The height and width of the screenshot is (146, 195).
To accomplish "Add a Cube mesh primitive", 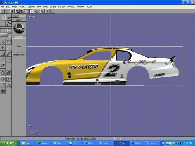I will click(9, 73).
